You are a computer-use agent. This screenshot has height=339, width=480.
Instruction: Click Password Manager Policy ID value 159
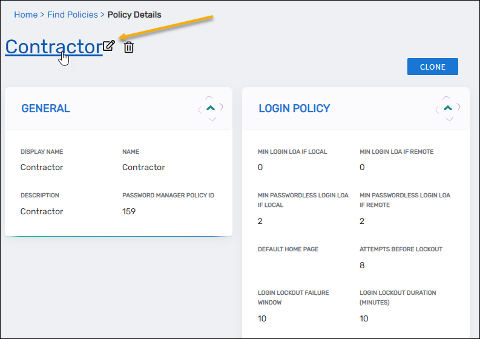tap(129, 211)
